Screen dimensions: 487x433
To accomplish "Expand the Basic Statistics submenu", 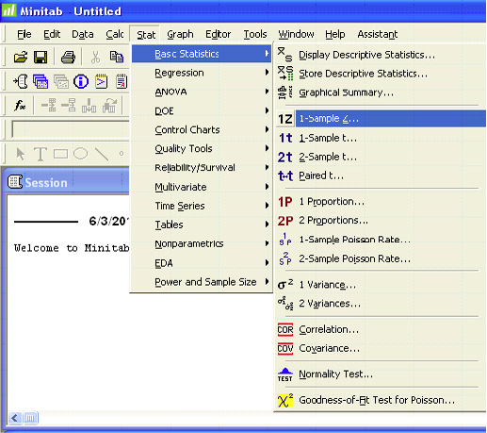I will [x=202, y=54].
